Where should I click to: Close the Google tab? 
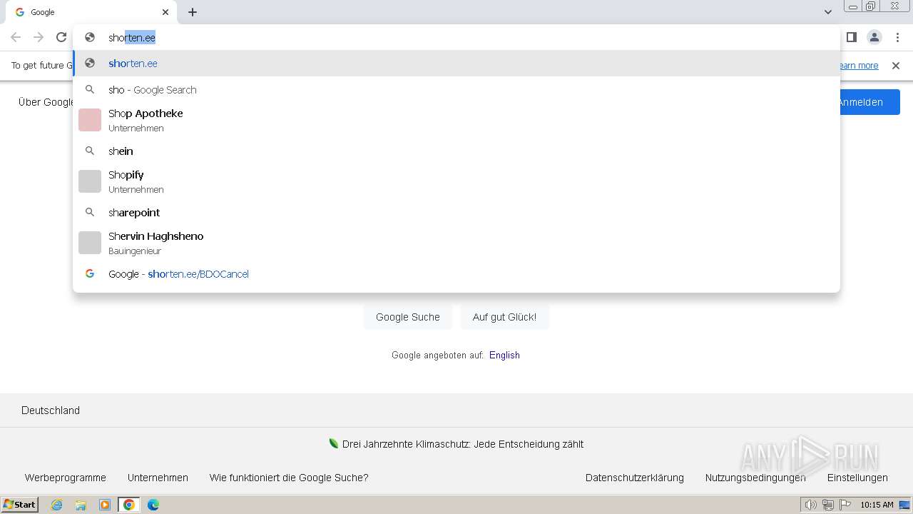165,12
